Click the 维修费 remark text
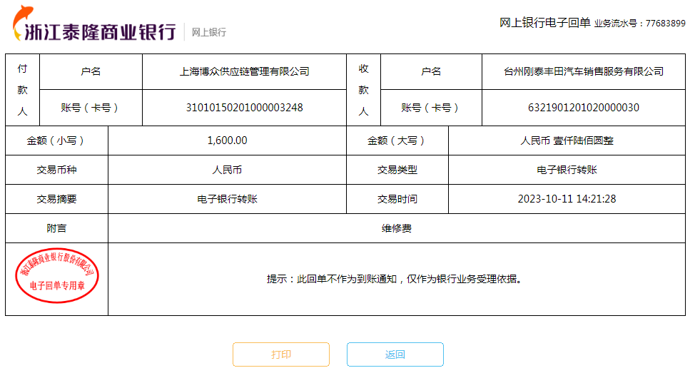Screen dimensions: 700x373 coord(396,228)
